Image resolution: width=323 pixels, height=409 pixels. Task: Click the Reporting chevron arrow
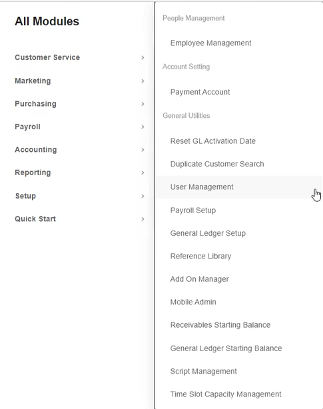[143, 173]
